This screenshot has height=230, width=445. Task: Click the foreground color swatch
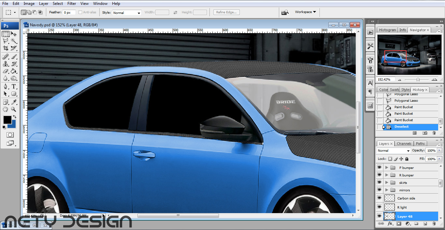[x=7, y=120]
